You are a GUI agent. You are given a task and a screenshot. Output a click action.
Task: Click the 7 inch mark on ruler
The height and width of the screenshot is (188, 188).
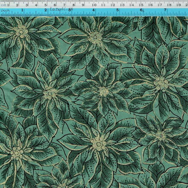[x=165, y=10]
